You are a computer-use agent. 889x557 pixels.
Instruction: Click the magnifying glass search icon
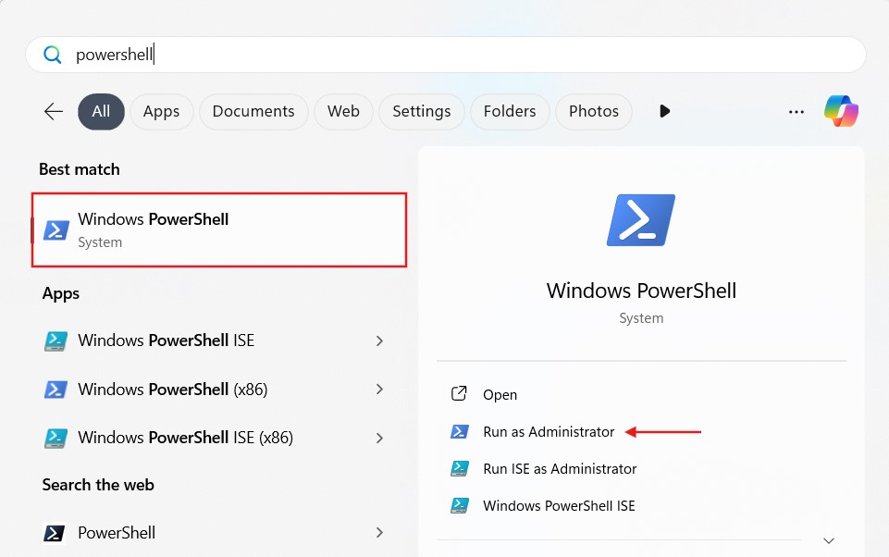(x=53, y=55)
